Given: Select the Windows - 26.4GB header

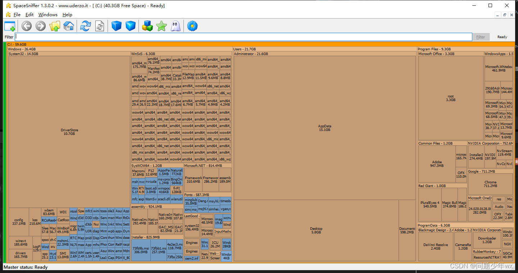Looking at the screenshot, I should [x=120, y=49].
